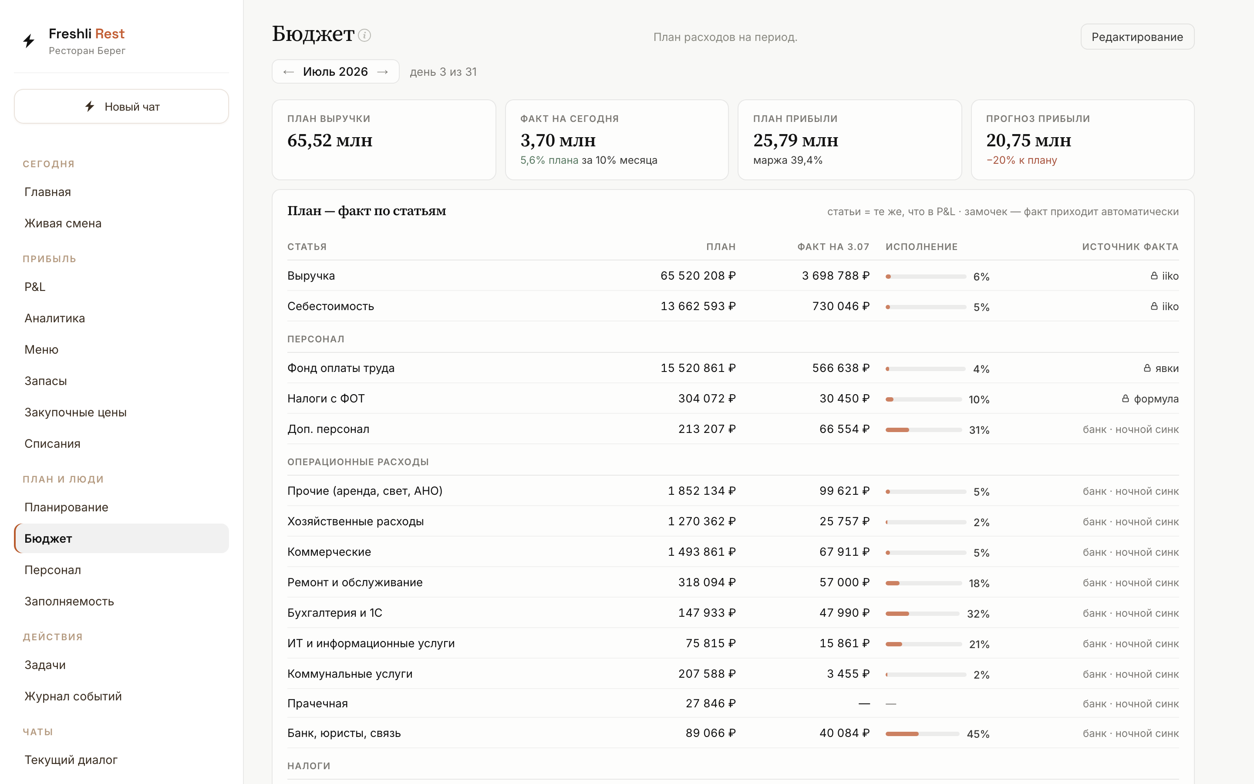The width and height of the screenshot is (1254, 784).
Task: Click Коммунальные услуги fact 3 455 ₽
Action: [x=848, y=673]
